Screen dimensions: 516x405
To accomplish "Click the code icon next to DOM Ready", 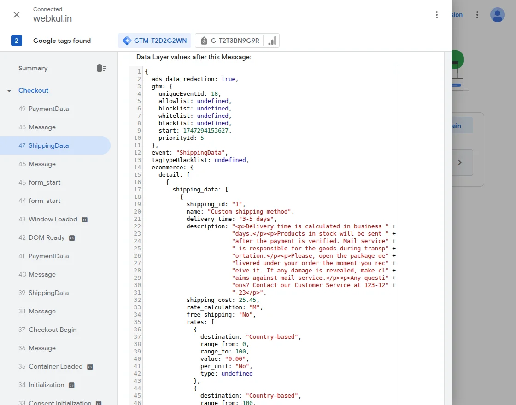I will pyautogui.click(x=72, y=238).
